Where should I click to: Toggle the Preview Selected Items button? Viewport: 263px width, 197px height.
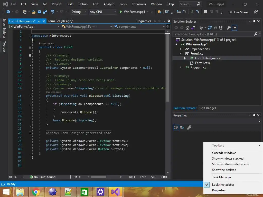tap(234, 28)
